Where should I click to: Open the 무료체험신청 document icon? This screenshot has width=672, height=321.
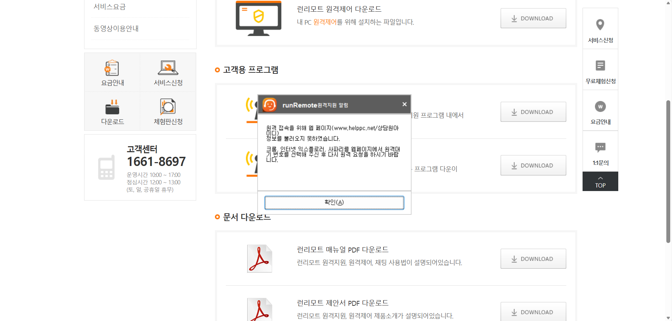click(600, 65)
